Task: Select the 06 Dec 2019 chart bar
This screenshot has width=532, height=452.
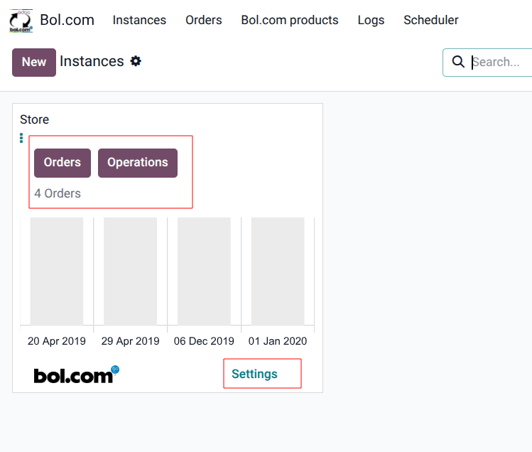Action: (x=204, y=271)
